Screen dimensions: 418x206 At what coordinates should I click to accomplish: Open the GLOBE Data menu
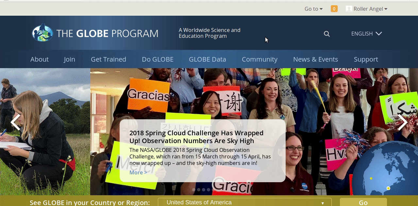point(208,59)
